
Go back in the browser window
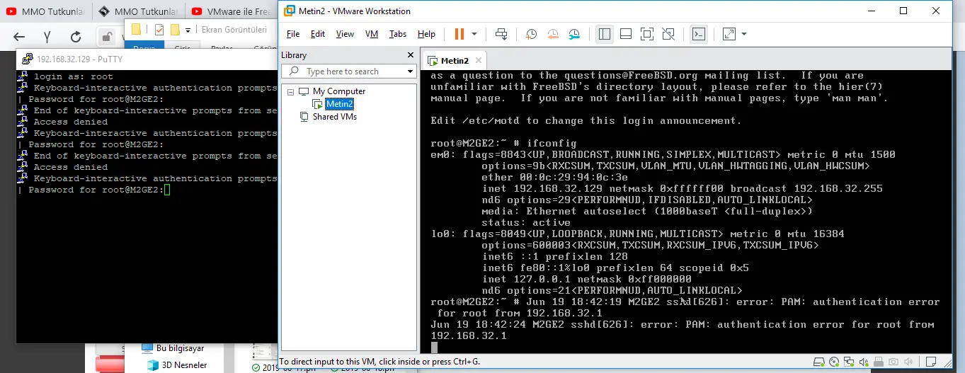point(19,37)
